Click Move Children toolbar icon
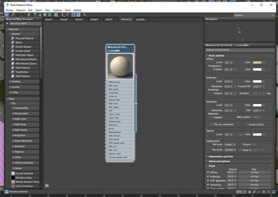This screenshot has width=278, height=197. tap(35, 15)
